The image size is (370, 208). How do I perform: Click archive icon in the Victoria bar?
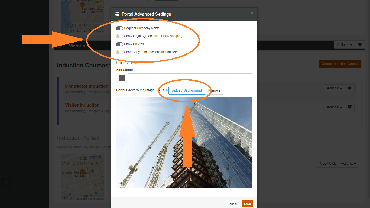(x=360, y=45)
